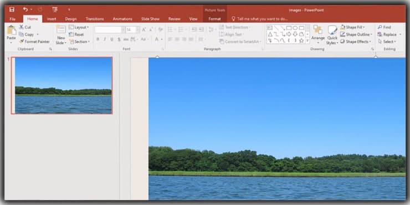Image resolution: width=410 pixels, height=205 pixels.
Task: Toggle text Shadow
Action: (x=119, y=39)
